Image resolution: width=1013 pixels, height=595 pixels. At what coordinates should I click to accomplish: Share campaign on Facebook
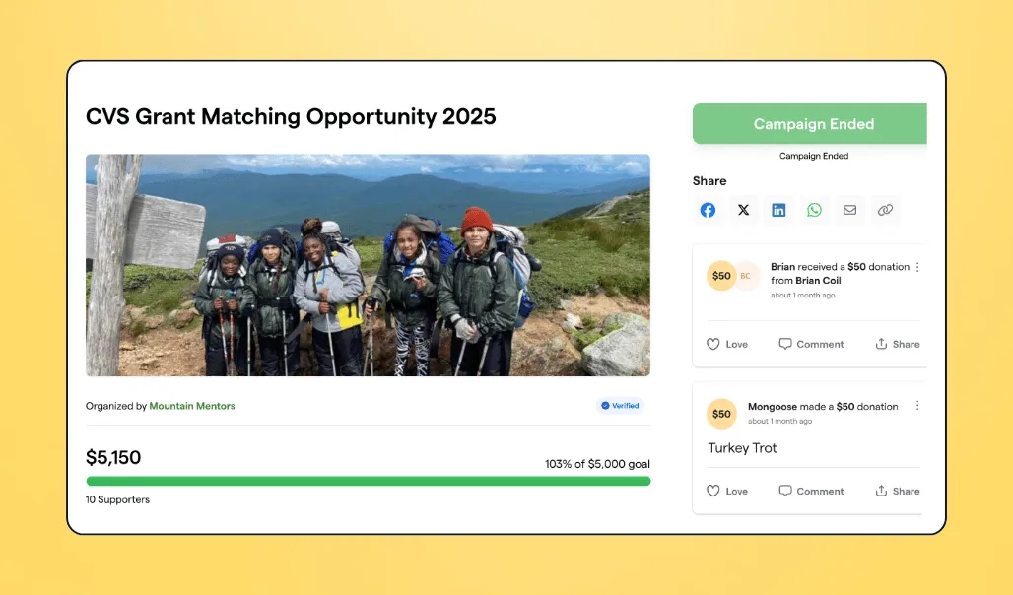point(708,210)
